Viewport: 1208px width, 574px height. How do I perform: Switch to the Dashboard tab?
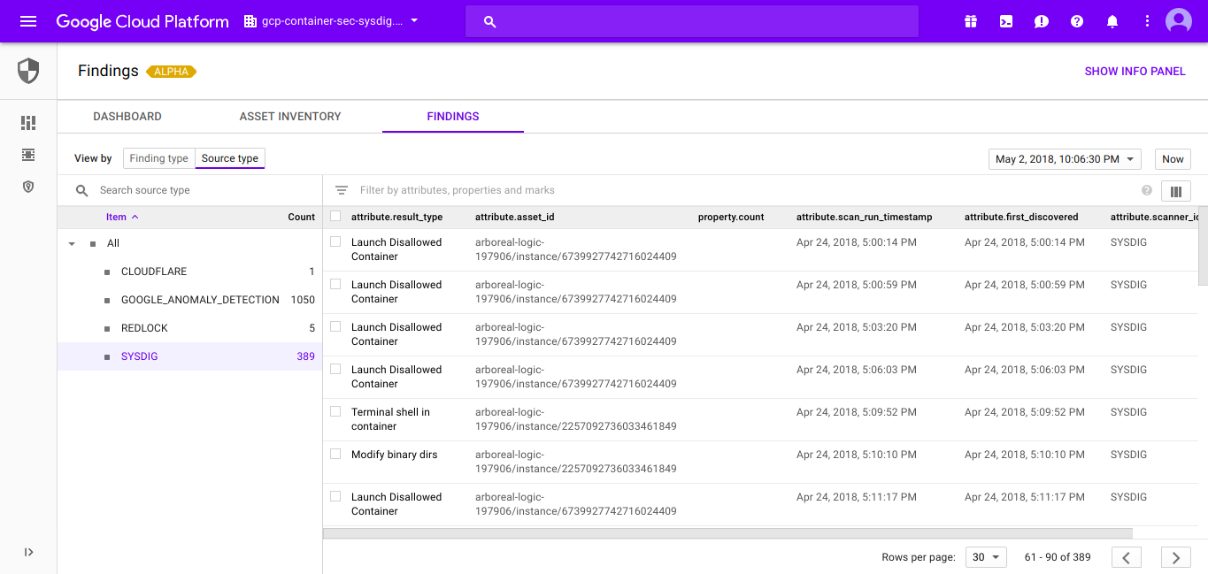(127, 116)
